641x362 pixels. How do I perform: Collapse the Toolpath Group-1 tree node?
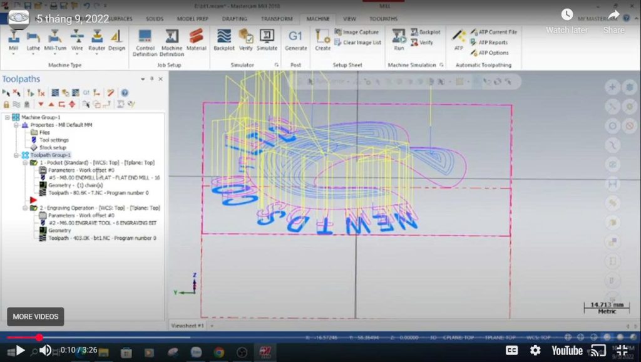coord(16,155)
